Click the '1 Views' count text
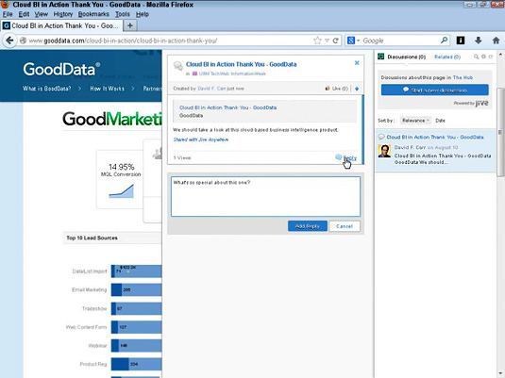This screenshot has width=505, height=378. [182, 158]
